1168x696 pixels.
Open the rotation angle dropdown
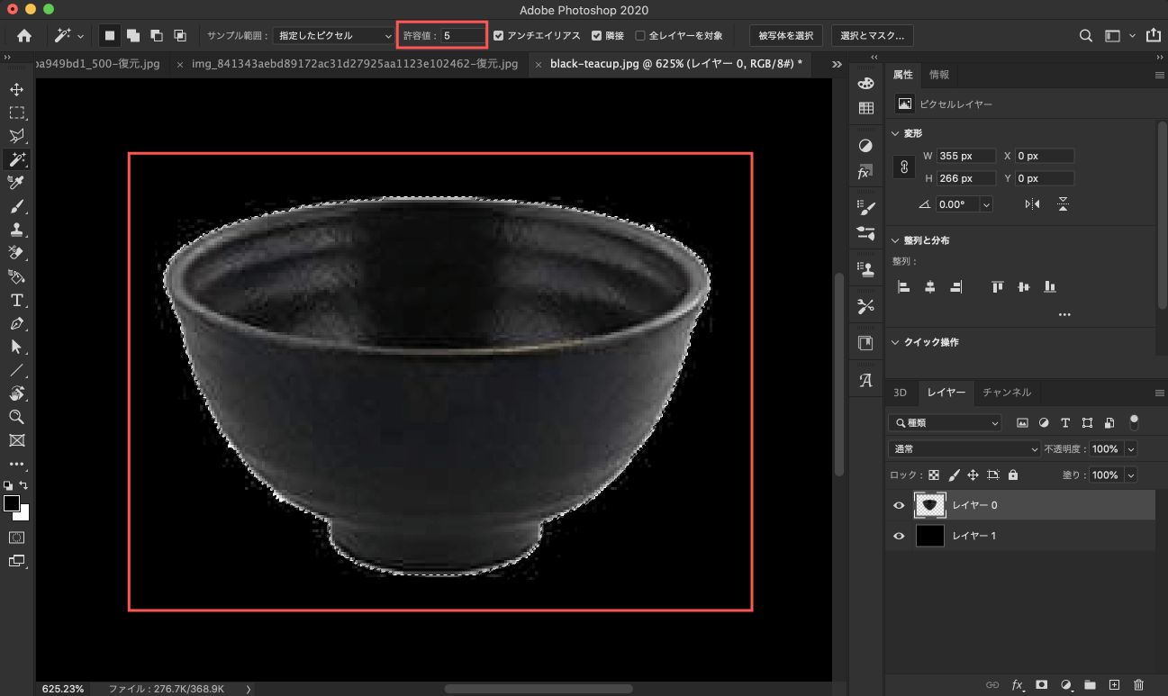click(x=986, y=204)
